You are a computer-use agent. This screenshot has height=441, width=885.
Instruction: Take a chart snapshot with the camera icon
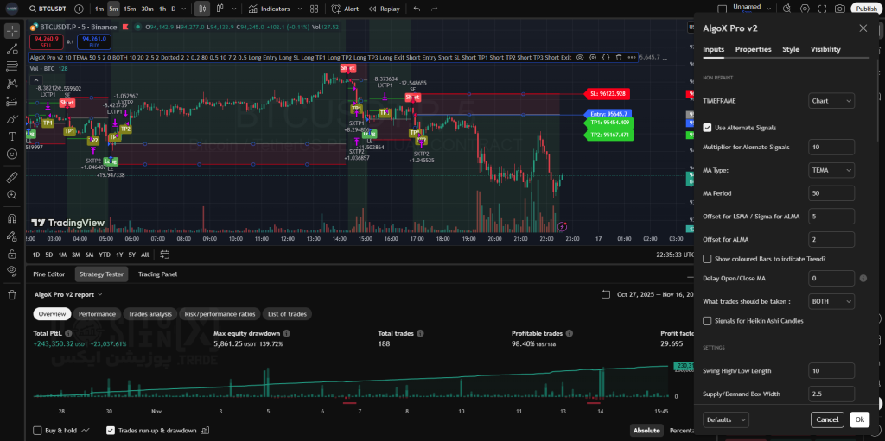pyautogui.click(x=840, y=9)
